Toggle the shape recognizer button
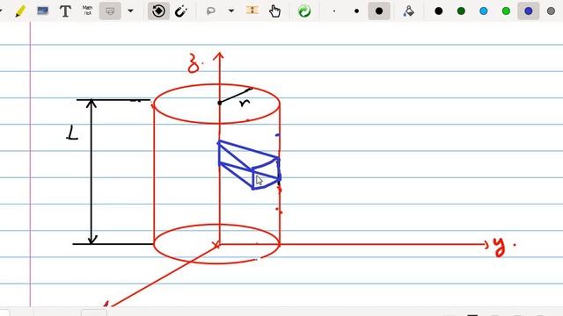This screenshot has height=316, width=563. pyautogui.click(x=158, y=11)
